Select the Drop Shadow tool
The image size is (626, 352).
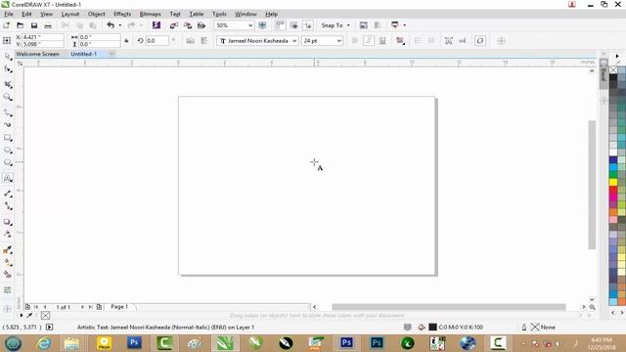click(8, 222)
